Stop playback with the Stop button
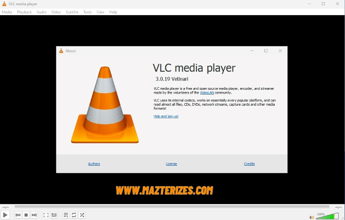Viewport: 345px width, 220px height. tap(26, 215)
